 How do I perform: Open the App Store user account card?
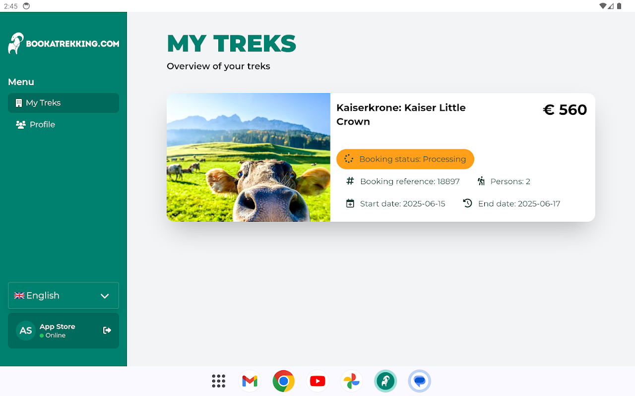tap(63, 331)
